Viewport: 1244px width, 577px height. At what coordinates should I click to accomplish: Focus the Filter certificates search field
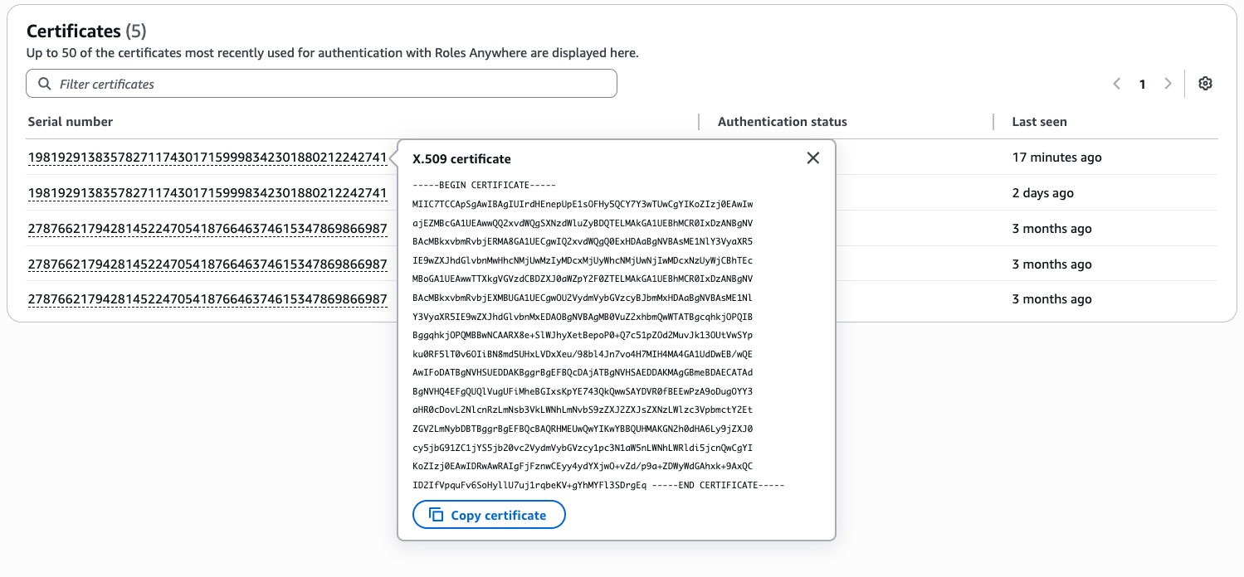(x=321, y=84)
